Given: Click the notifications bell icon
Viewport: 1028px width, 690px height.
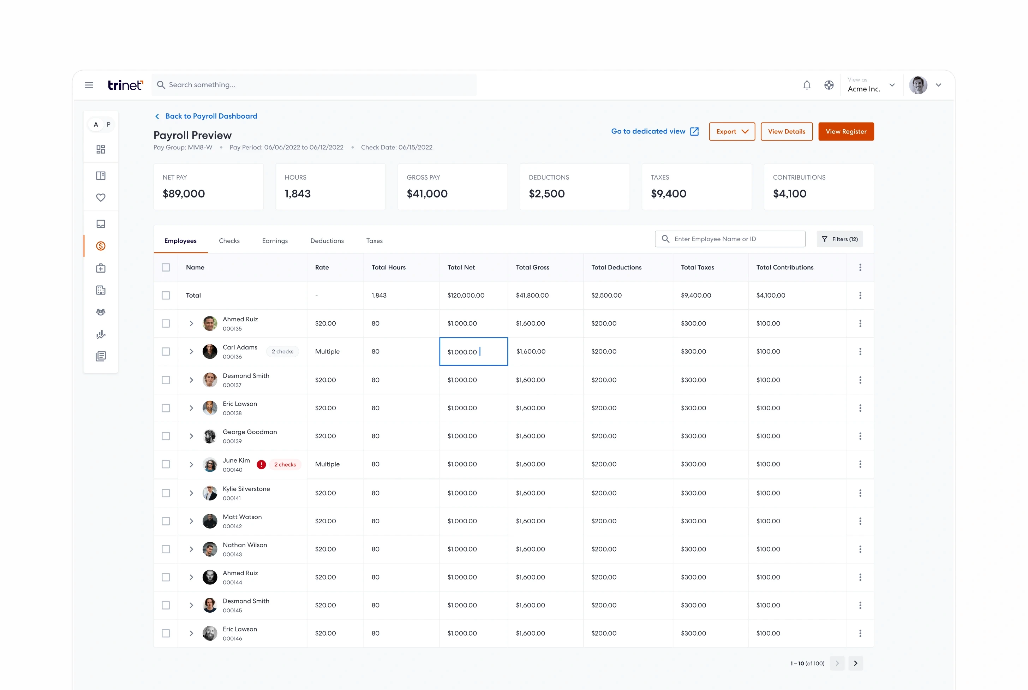Looking at the screenshot, I should (807, 85).
